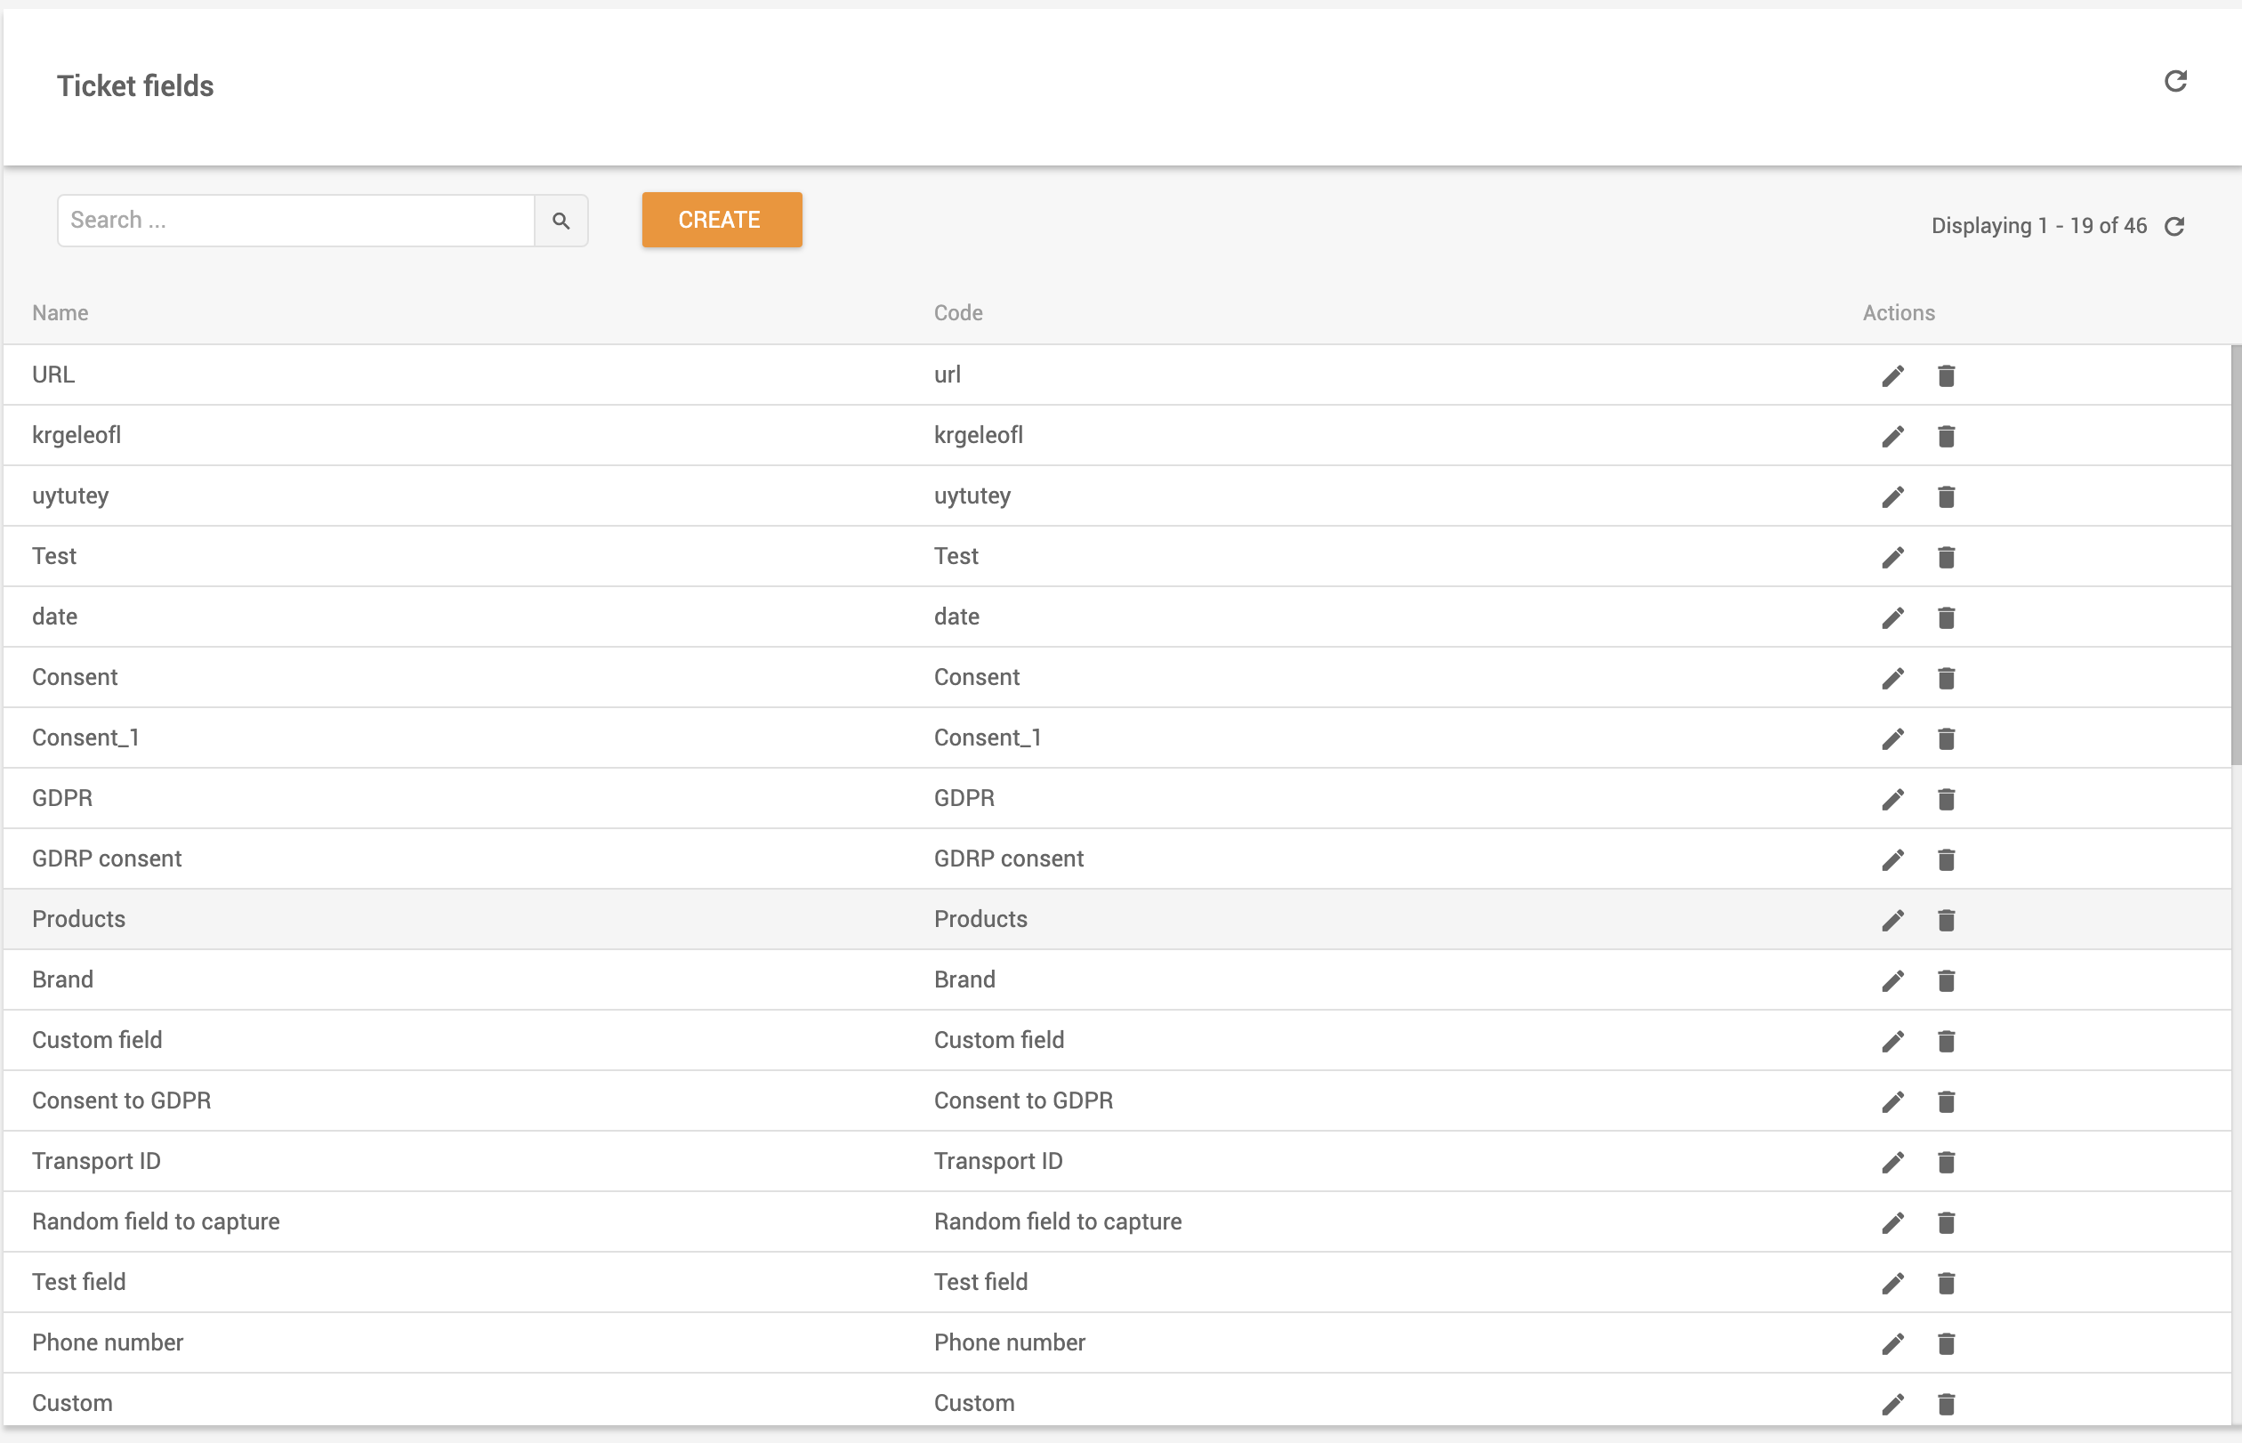Edit the date field
This screenshot has height=1443, width=2242.
point(1892,617)
